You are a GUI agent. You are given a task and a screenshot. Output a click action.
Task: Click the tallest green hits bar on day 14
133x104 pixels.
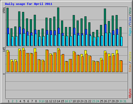coord(58,18)
